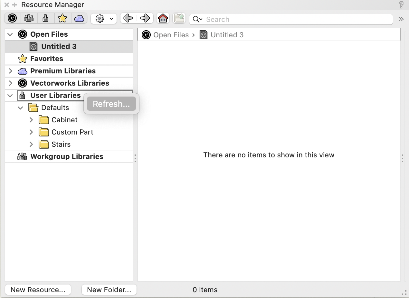
Task: Select the Premium Libraries row
Action: [x=69, y=71]
